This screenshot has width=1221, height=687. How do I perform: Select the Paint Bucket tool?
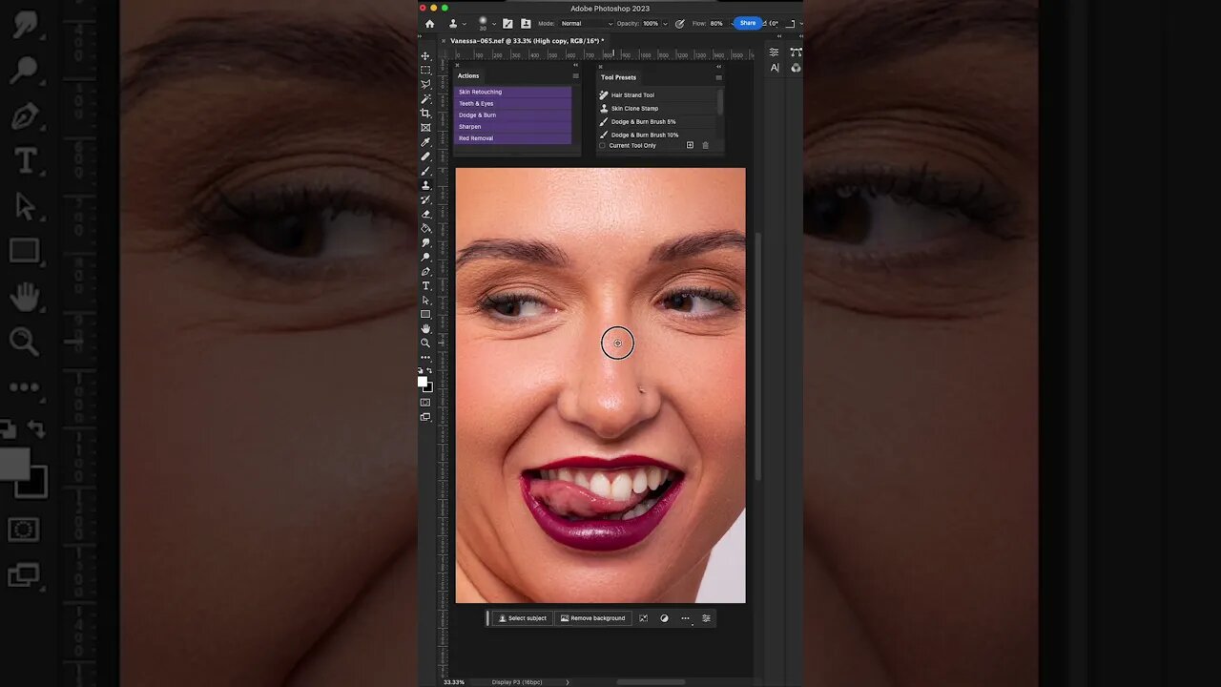coord(425,228)
